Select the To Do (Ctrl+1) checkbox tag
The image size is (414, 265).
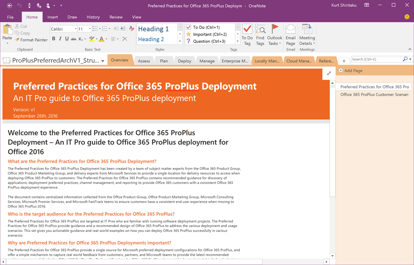pyautogui.click(x=206, y=27)
